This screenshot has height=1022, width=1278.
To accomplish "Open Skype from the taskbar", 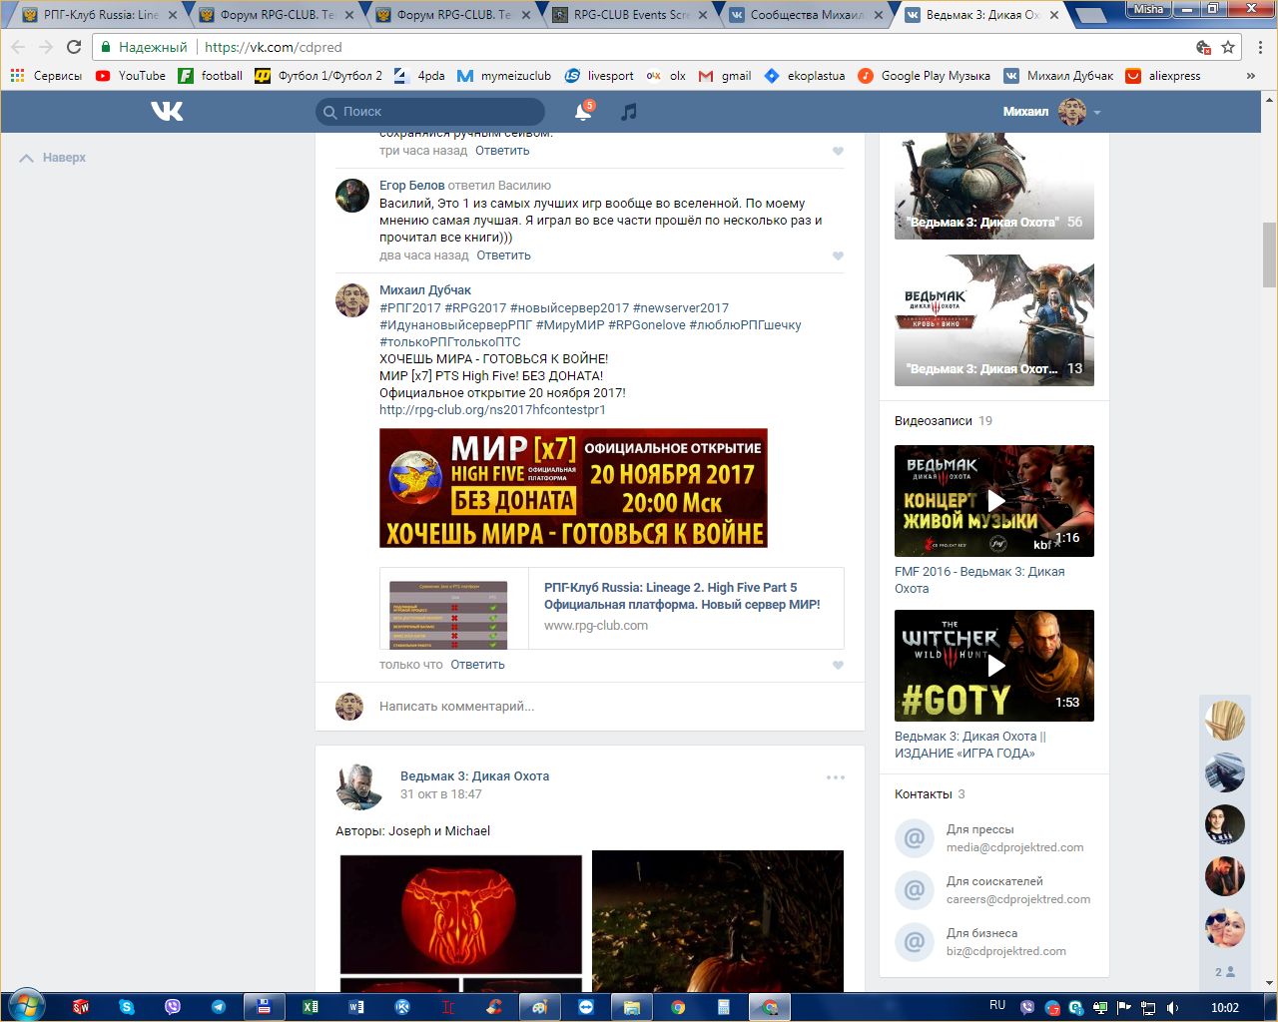I will [126, 1007].
